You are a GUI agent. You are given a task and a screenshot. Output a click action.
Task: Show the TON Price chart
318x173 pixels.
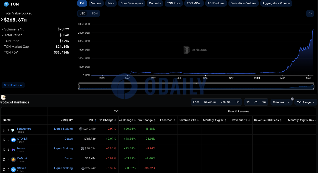tap(174, 3)
